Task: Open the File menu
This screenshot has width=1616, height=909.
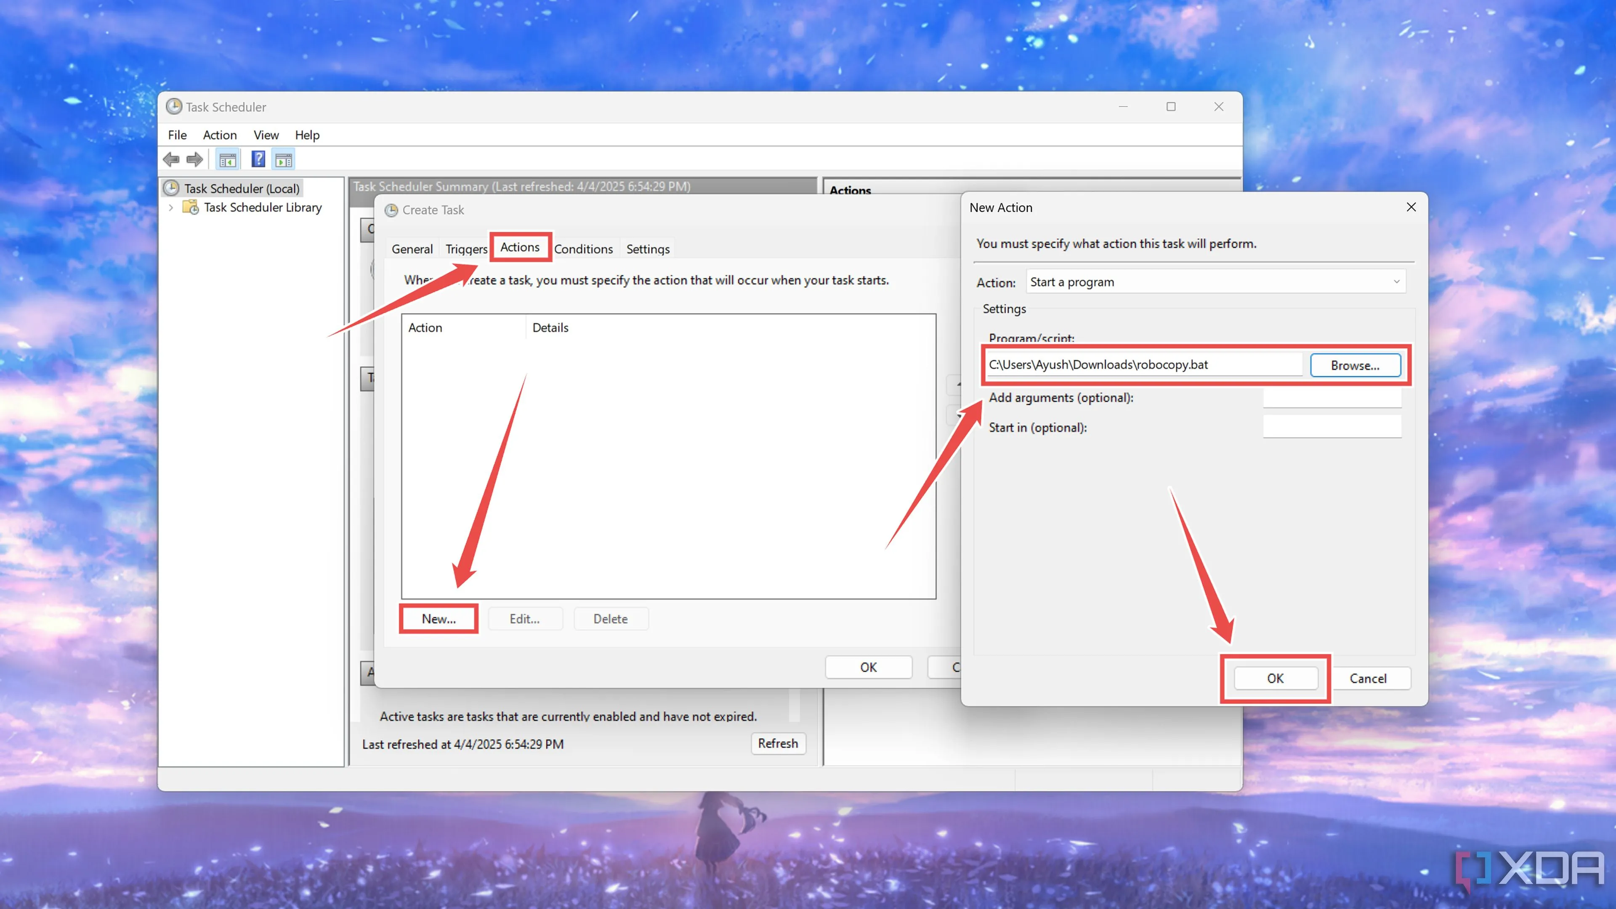Action: click(x=177, y=135)
